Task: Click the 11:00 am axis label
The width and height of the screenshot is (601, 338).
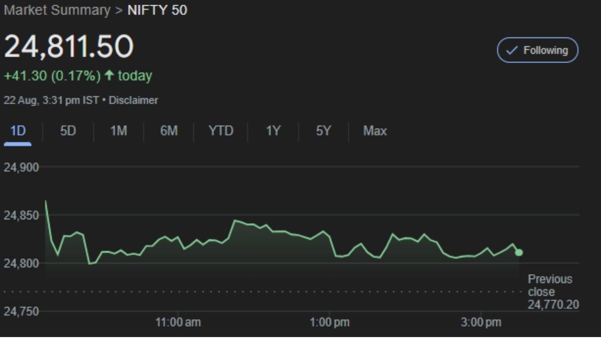Action: (x=178, y=323)
